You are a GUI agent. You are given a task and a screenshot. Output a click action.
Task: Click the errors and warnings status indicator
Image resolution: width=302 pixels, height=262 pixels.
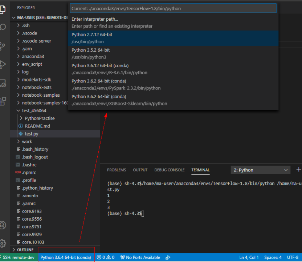click(x=106, y=257)
